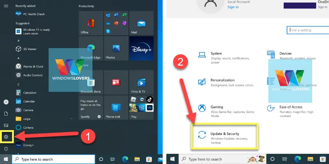Open Cortana circle on right taskbar
This screenshot has width=329, height=164.
(272, 159)
